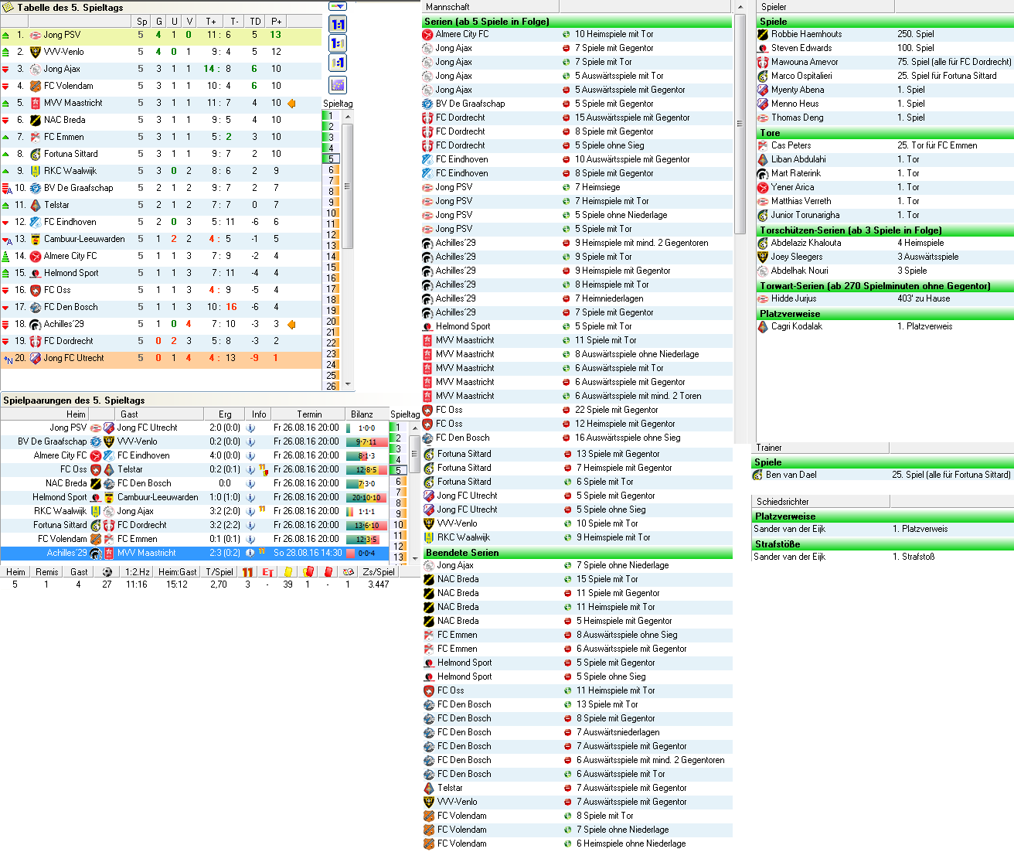This screenshot has width=1014, height=852.
Task: Click the Termin column header
Action: point(309,414)
